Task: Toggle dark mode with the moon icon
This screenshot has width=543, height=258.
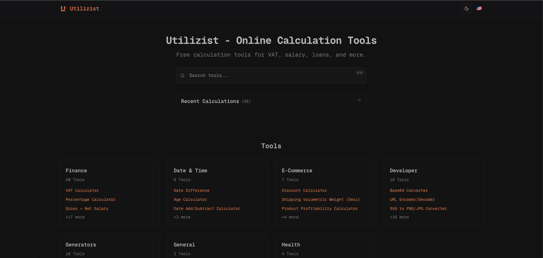Action: 466,8
